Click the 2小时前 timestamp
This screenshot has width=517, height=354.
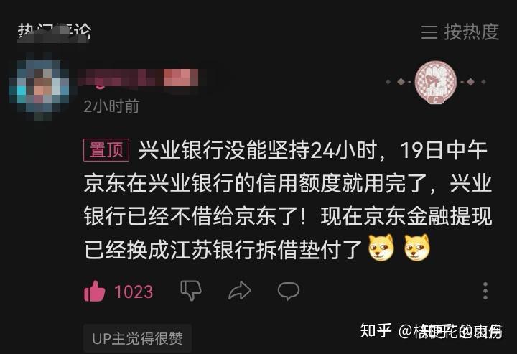click(111, 106)
